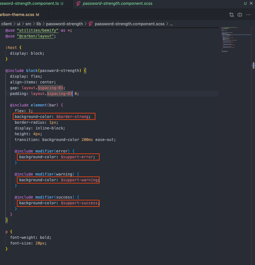Click the client breadcrumb segment

pyautogui.click(x=7, y=24)
